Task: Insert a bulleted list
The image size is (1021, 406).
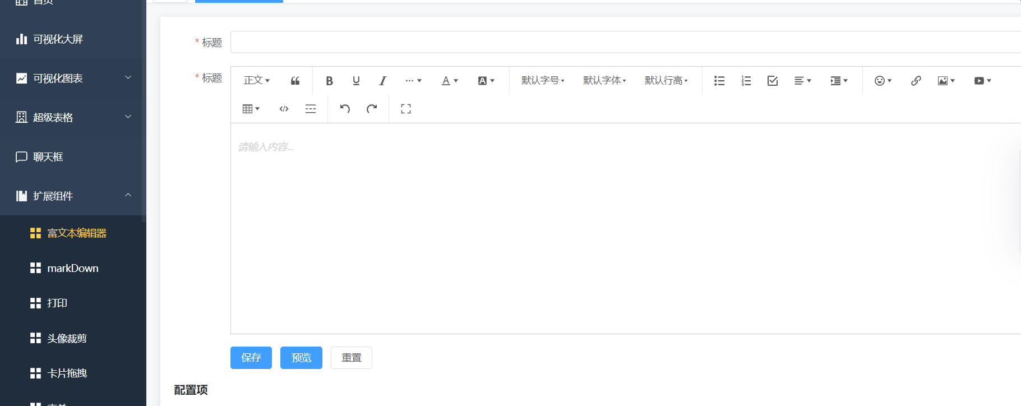Action: [x=719, y=81]
